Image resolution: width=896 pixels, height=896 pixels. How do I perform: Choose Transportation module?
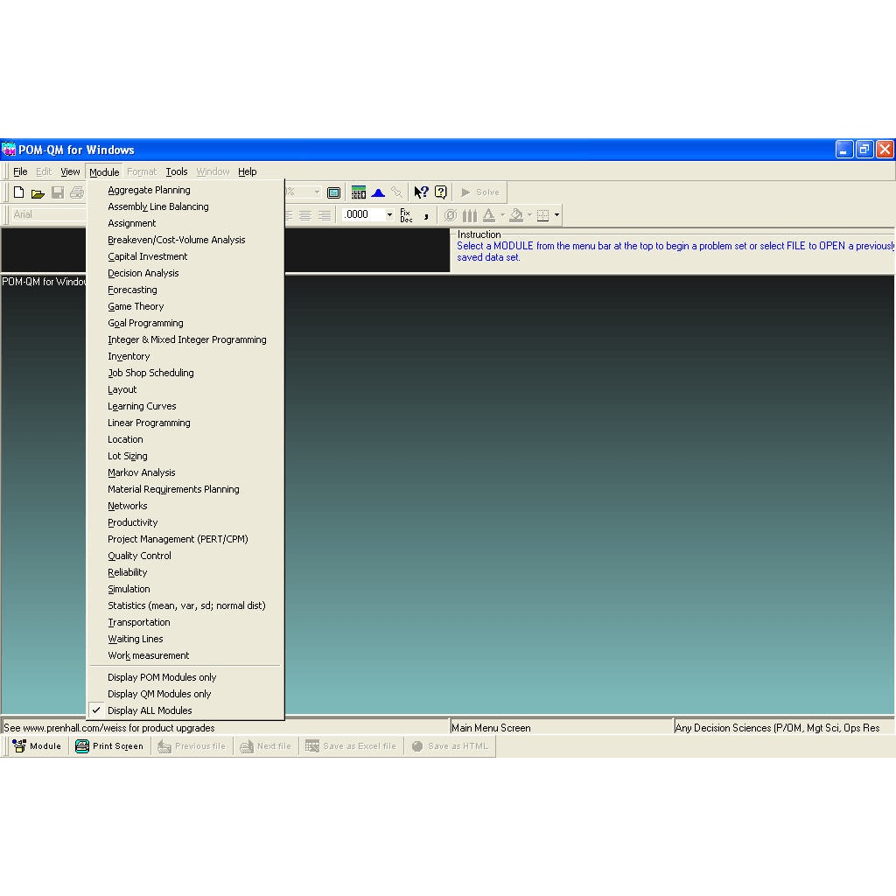(185, 622)
